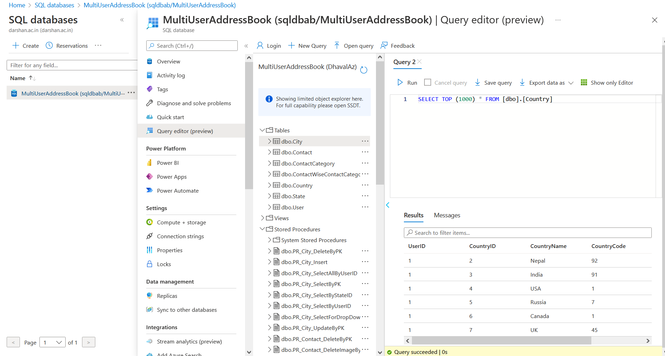Go to SQL databases breadcrumb
Image resolution: width=665 pixels, height=356 pixels.
(54, 5)
